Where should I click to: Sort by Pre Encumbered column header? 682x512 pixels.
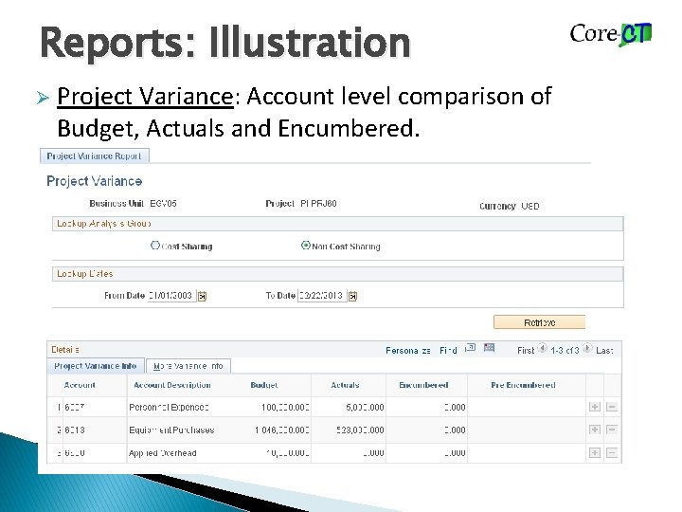pos(523,385)
